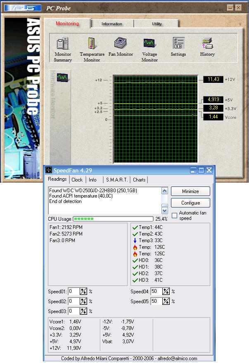
Task: Click the Minimize button in SpeedFan panel
Action: point(191,191)
